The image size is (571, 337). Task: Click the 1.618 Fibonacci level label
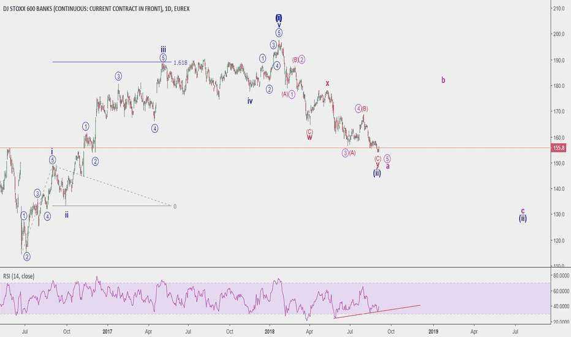[x=180, y=62]
